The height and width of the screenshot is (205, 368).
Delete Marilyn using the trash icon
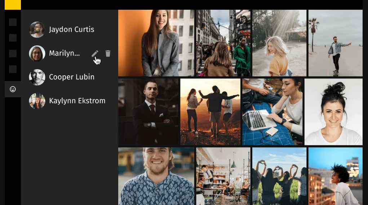(108, 54)
